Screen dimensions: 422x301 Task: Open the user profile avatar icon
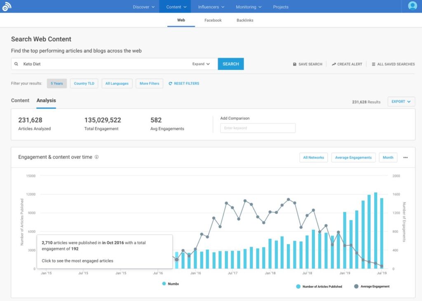[x=412, y=6]
